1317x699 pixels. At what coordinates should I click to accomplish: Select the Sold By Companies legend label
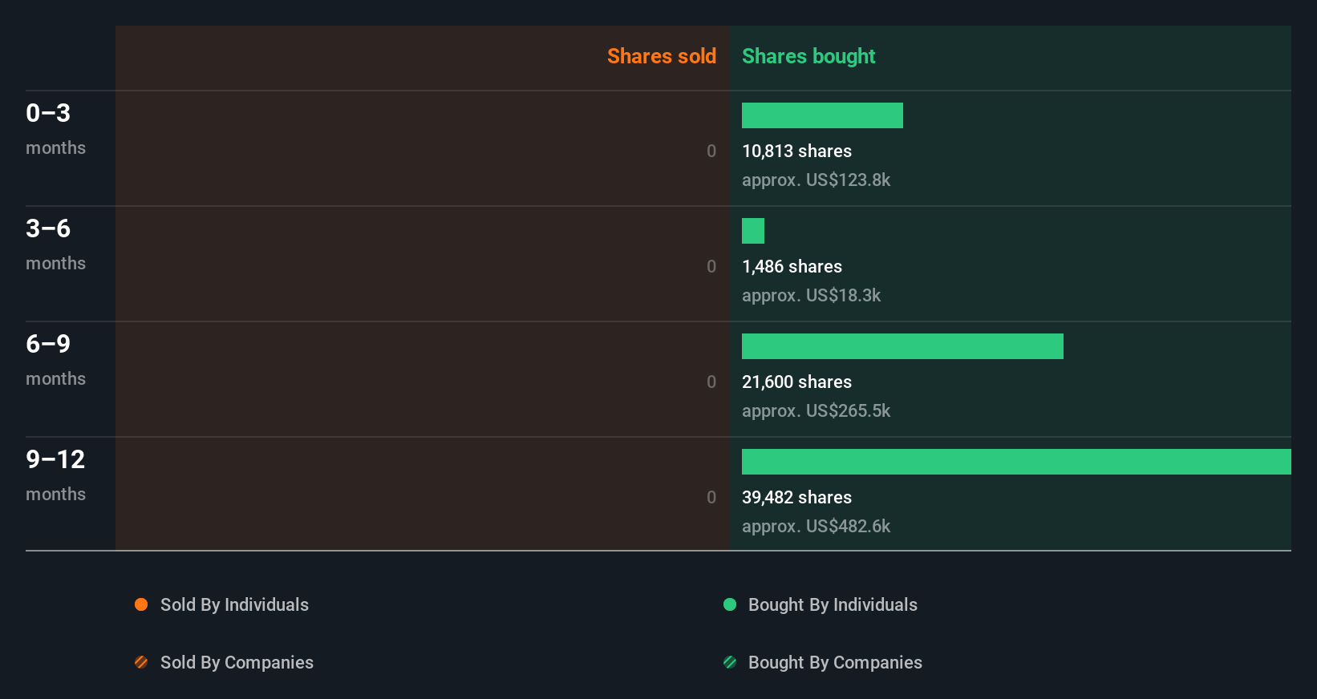(237, 663)
